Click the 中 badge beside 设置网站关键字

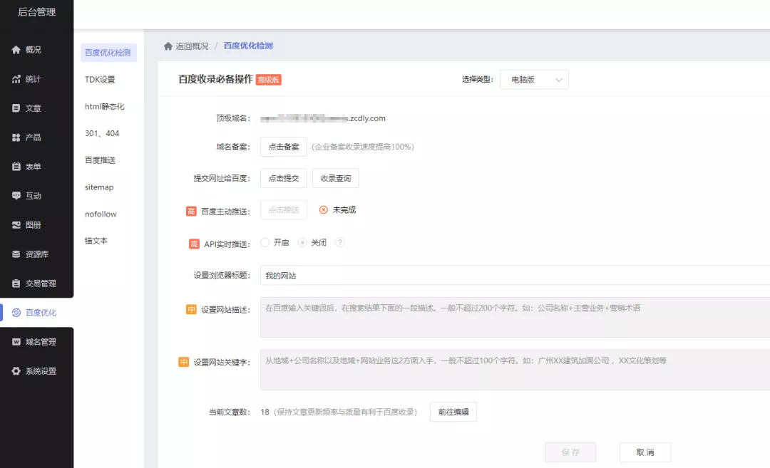184,362
